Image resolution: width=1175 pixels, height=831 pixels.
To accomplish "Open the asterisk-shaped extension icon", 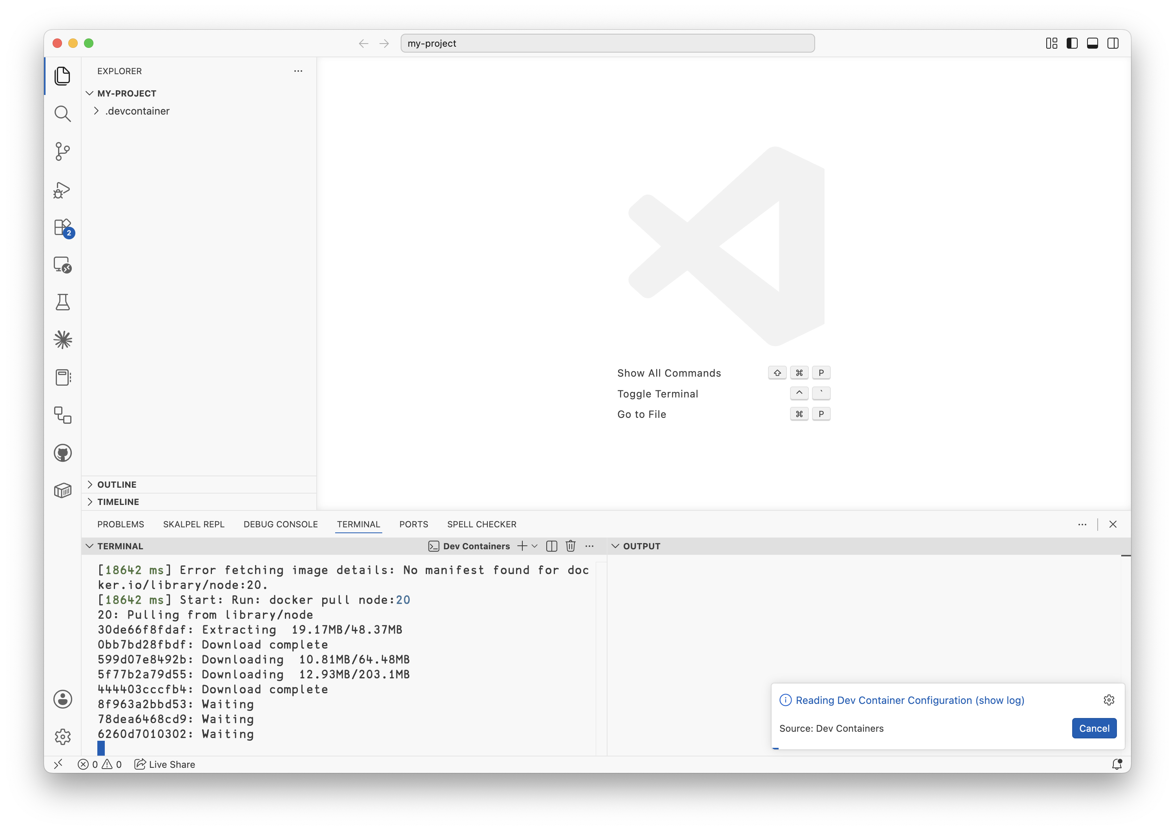I will pyautogui.click(x=62, y=340).
